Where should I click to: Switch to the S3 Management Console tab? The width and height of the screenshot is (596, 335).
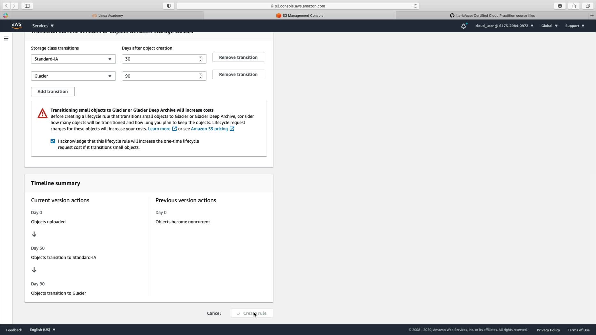[x=300, y=15]
